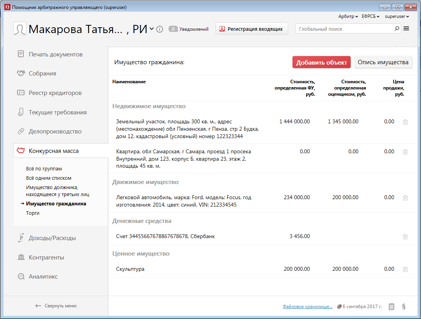Open Реестр кредиторов section
Image resolution: width=421 pixels, height=319 pixels.
click(x=55, y=93)
